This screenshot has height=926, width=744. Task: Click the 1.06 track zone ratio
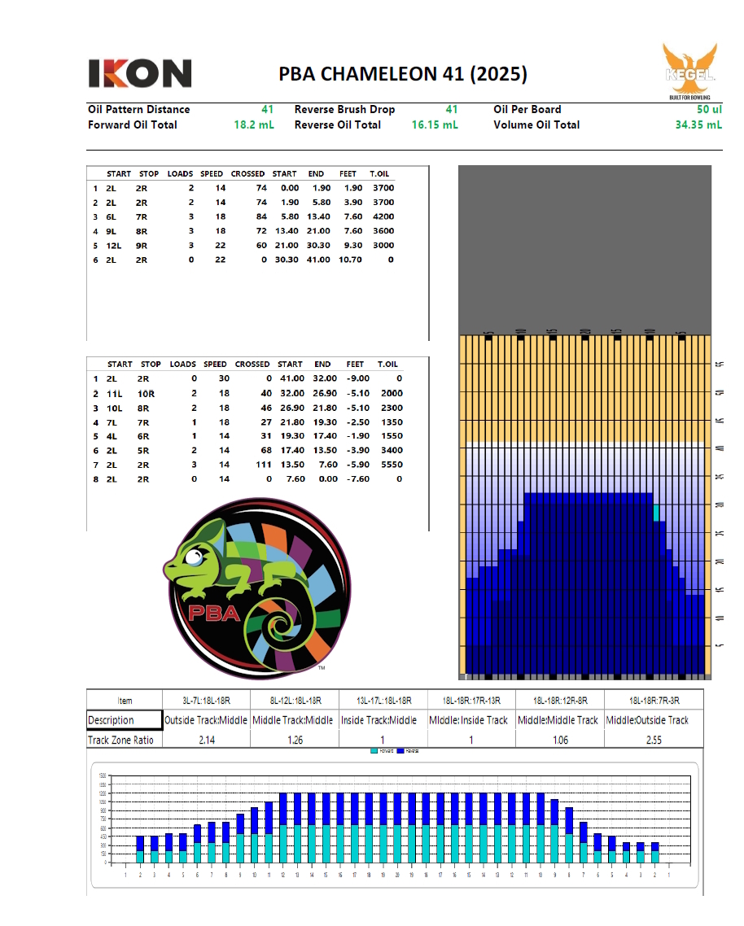[560, 740]
